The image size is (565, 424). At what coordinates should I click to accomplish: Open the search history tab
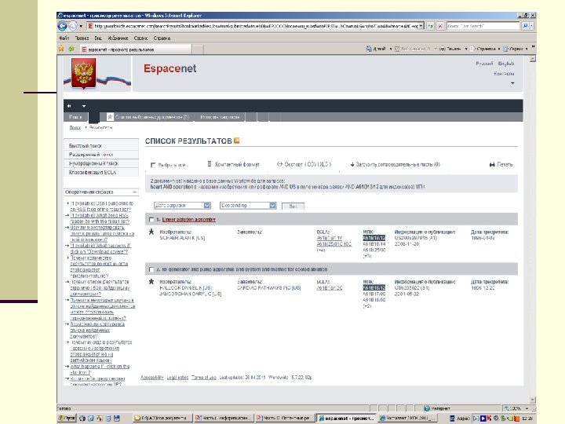tap(220, 117)
